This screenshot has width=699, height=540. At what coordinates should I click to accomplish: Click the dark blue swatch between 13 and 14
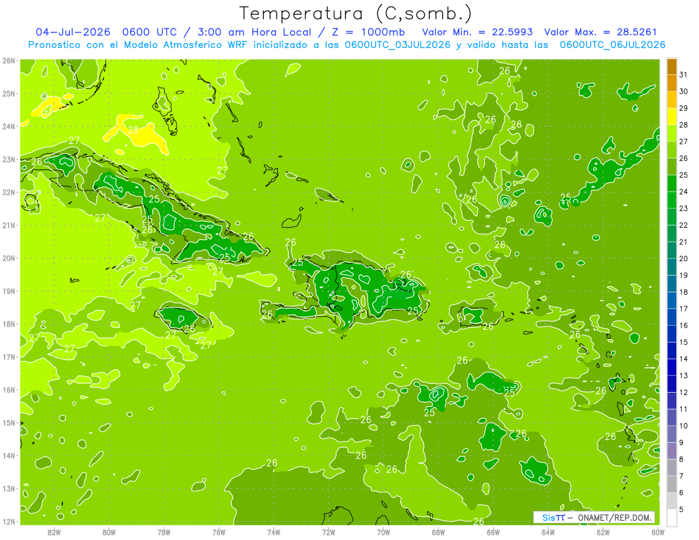click(x=672, y=367)
